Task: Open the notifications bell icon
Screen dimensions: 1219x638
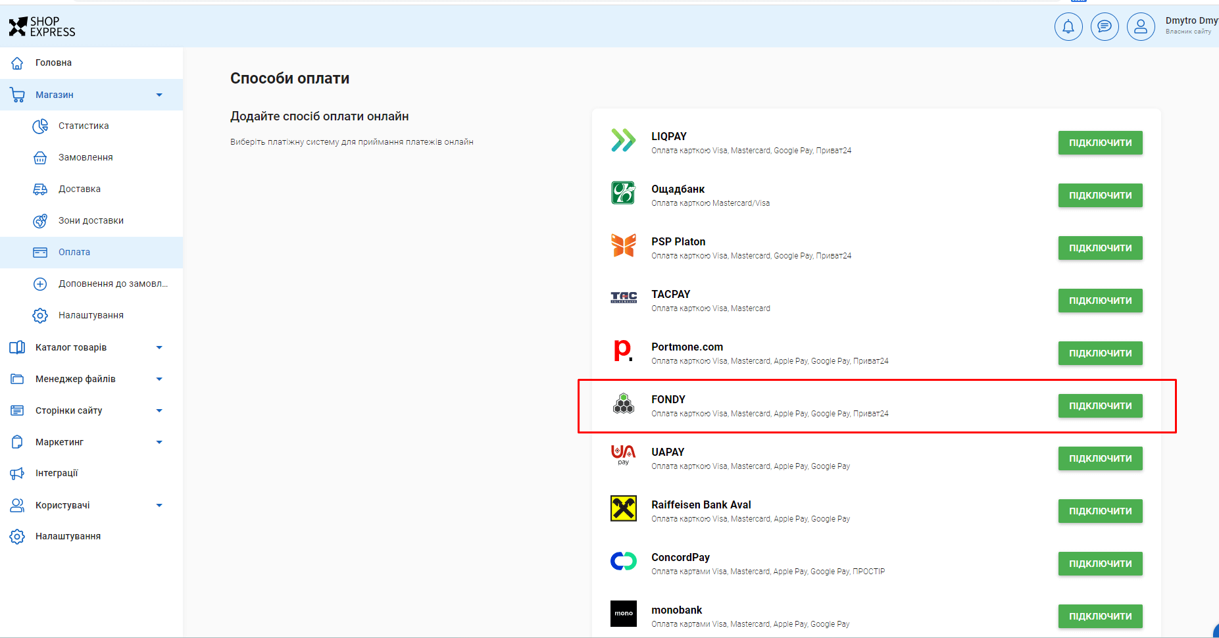Action: pyautogui.click(x=1068, y=27)
